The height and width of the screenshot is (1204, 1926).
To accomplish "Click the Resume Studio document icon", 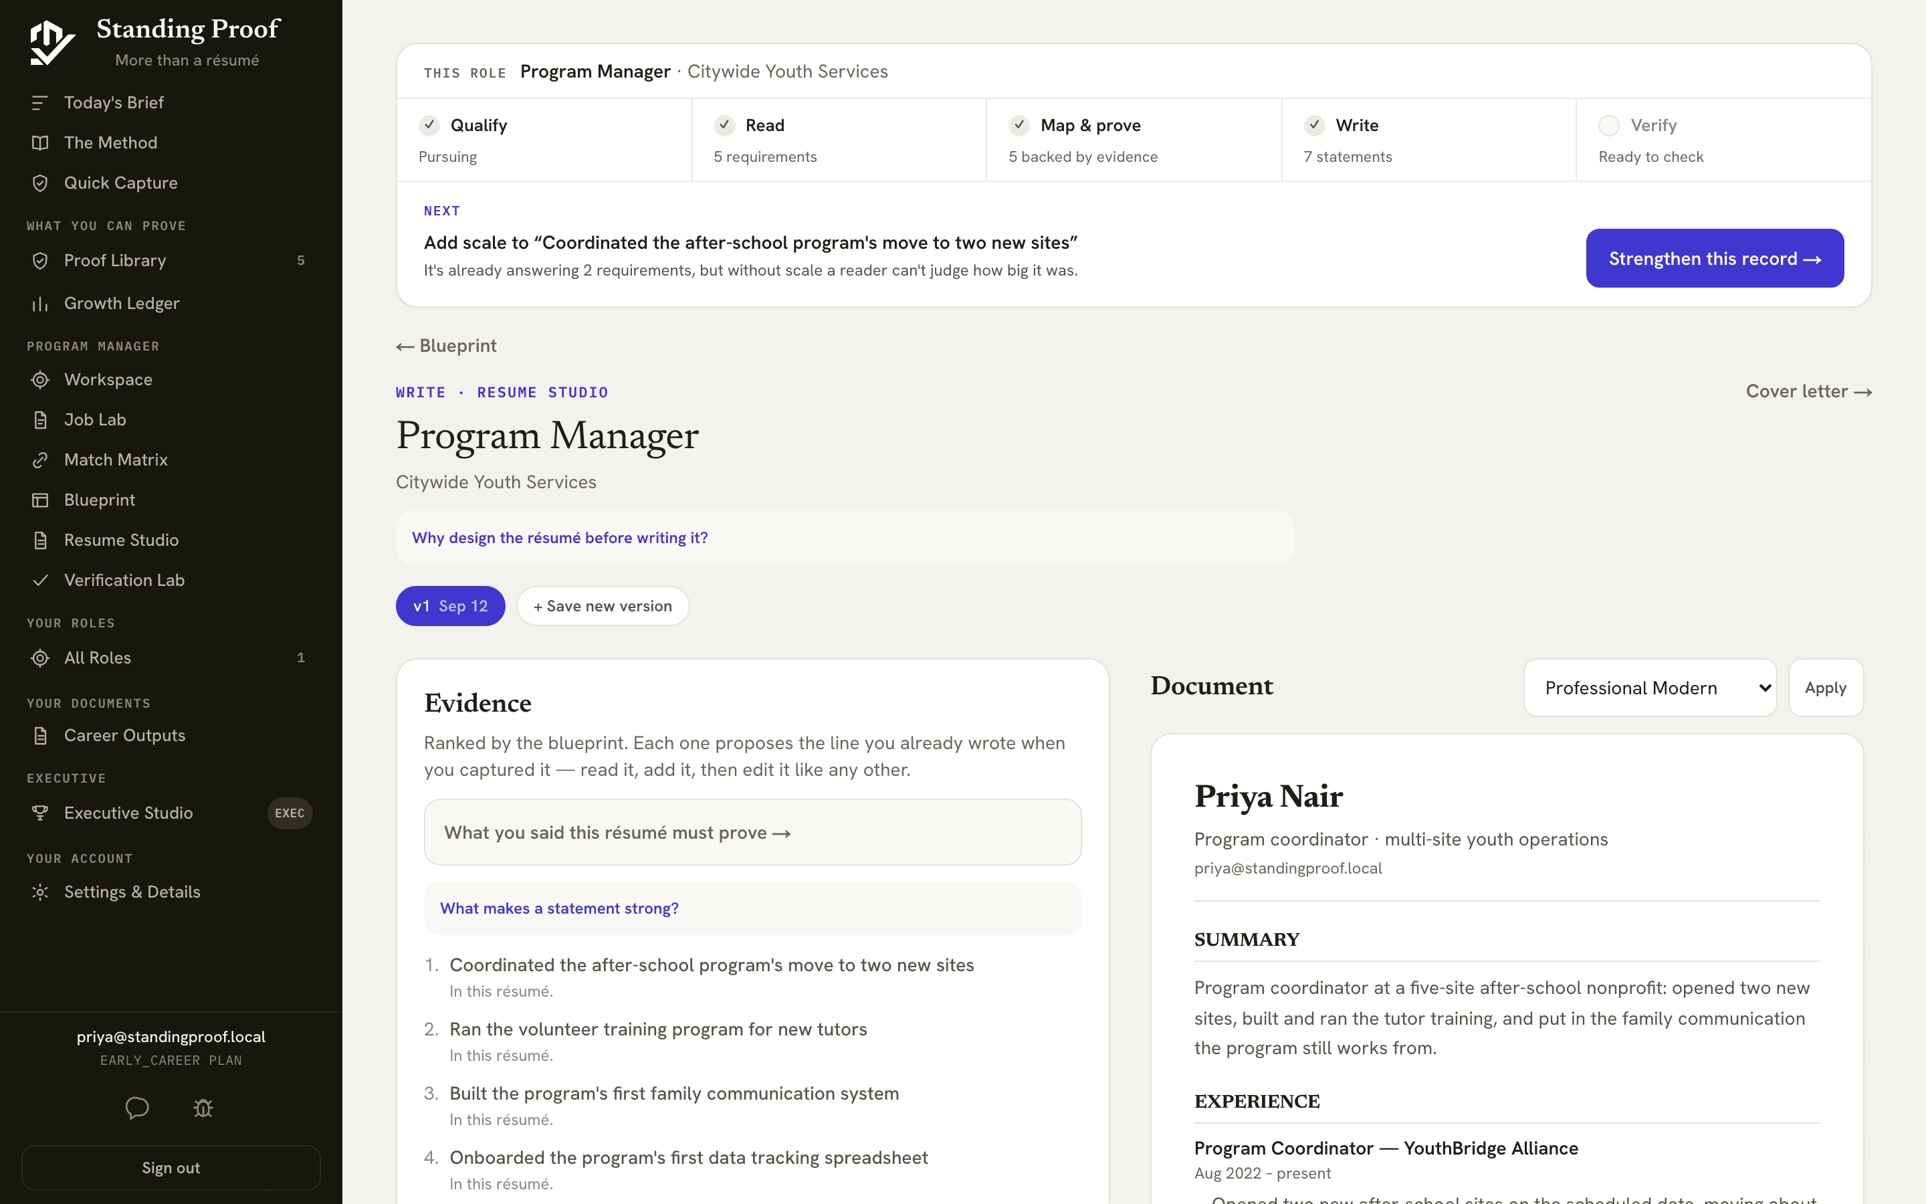I will (40, 540).
